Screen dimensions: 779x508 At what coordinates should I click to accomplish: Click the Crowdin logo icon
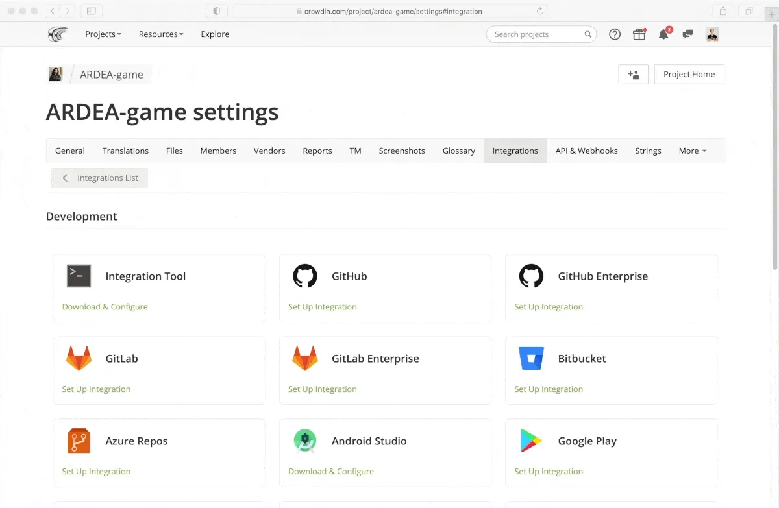point(58,34)
